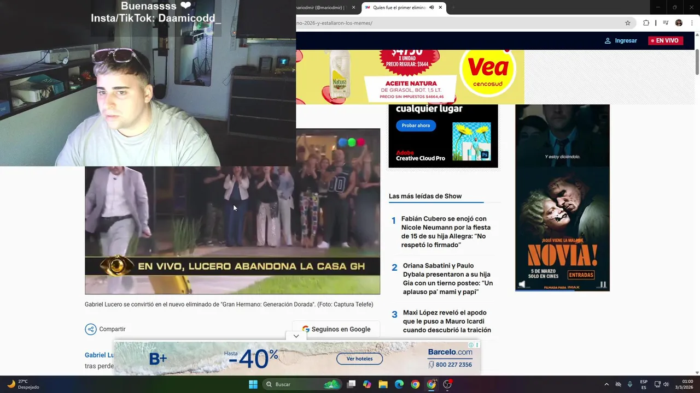Click 'Las más leídas de Show' heading
The height and width of the screenshot is (393, 700).
coord(425,196)
